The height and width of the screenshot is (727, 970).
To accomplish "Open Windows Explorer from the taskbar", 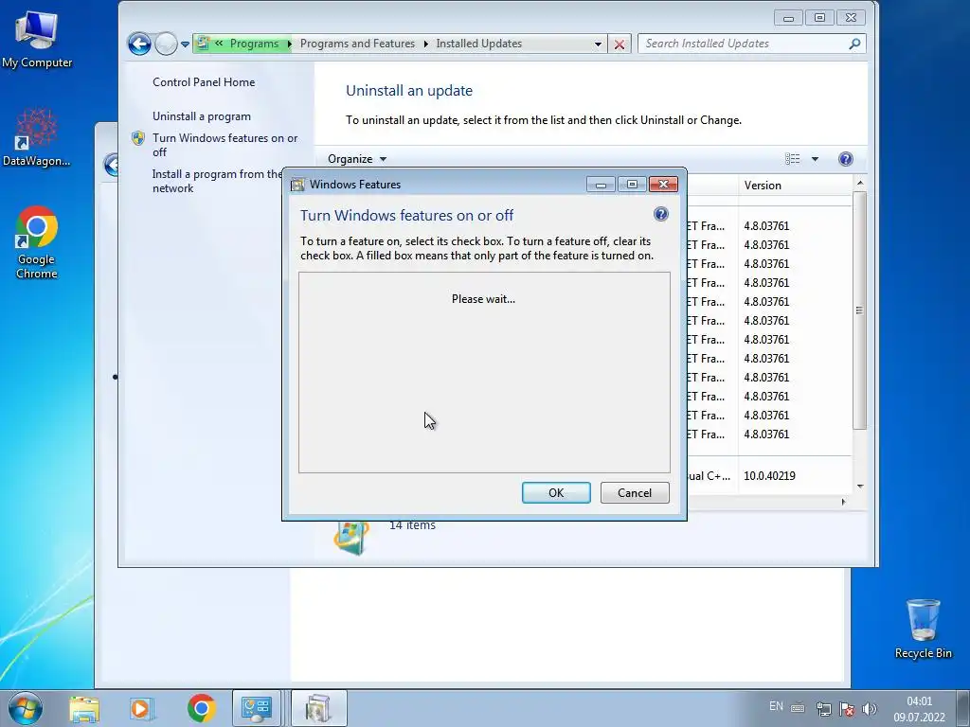I will [84, 708].
